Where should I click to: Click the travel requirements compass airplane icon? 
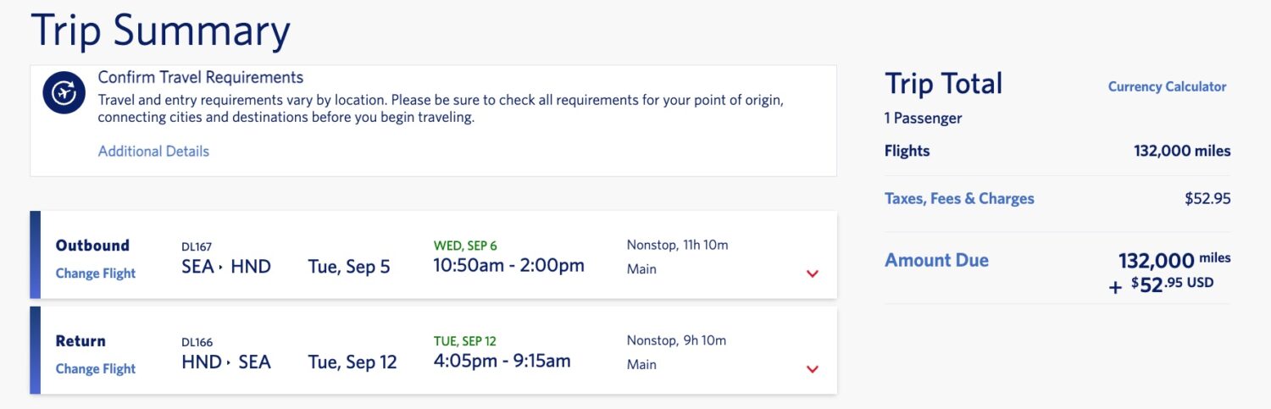[x=64, y=93]
